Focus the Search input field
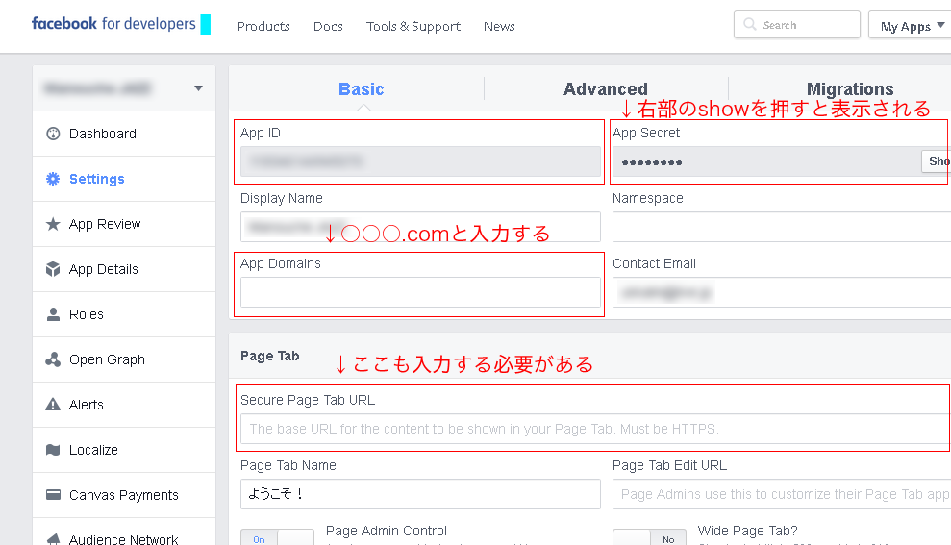Viewport: 951px width, 545px height. [x=797, y=24]
